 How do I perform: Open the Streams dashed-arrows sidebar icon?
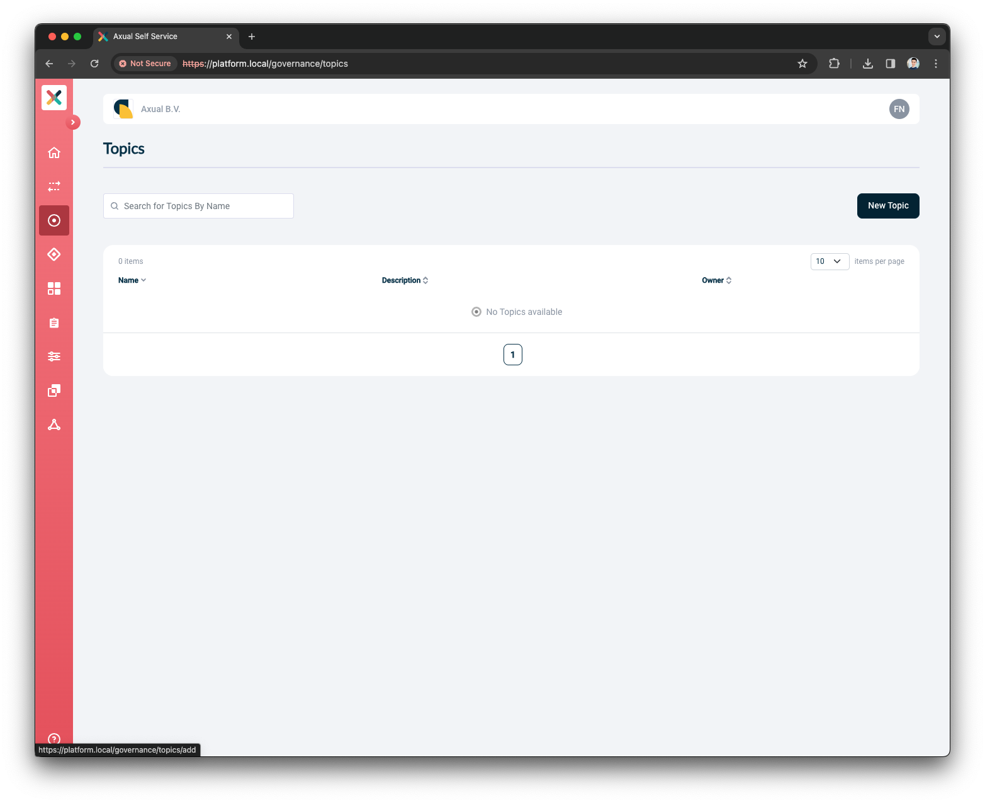tap(54, 186)
